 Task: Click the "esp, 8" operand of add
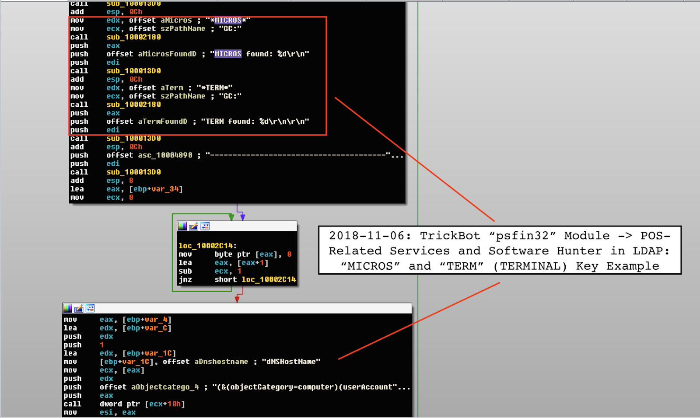pyautogui.click(x=120, y=181)
